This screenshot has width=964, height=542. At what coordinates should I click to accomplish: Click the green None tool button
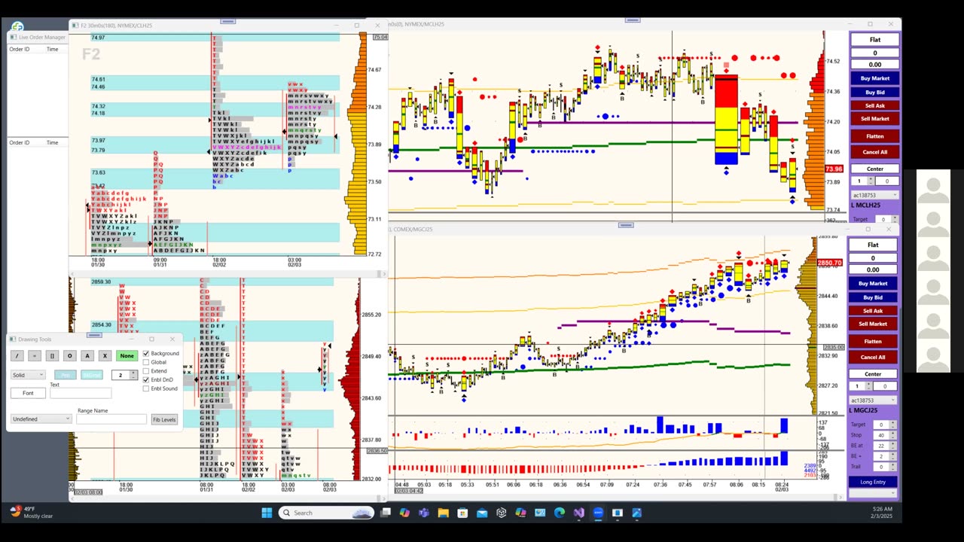(127, 356)
